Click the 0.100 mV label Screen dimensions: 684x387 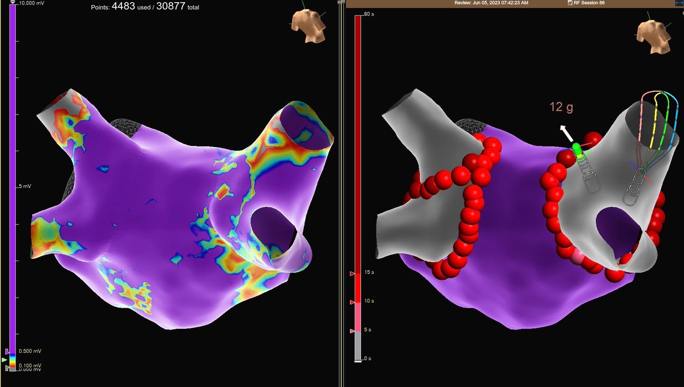coord(31,365)
